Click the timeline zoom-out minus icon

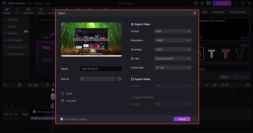(223, 85)
